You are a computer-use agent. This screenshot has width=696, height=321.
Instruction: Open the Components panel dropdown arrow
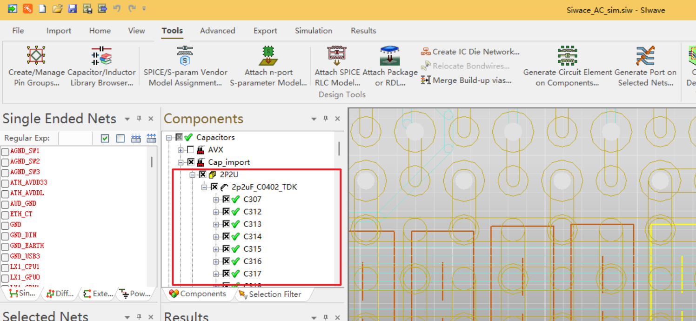314,119
